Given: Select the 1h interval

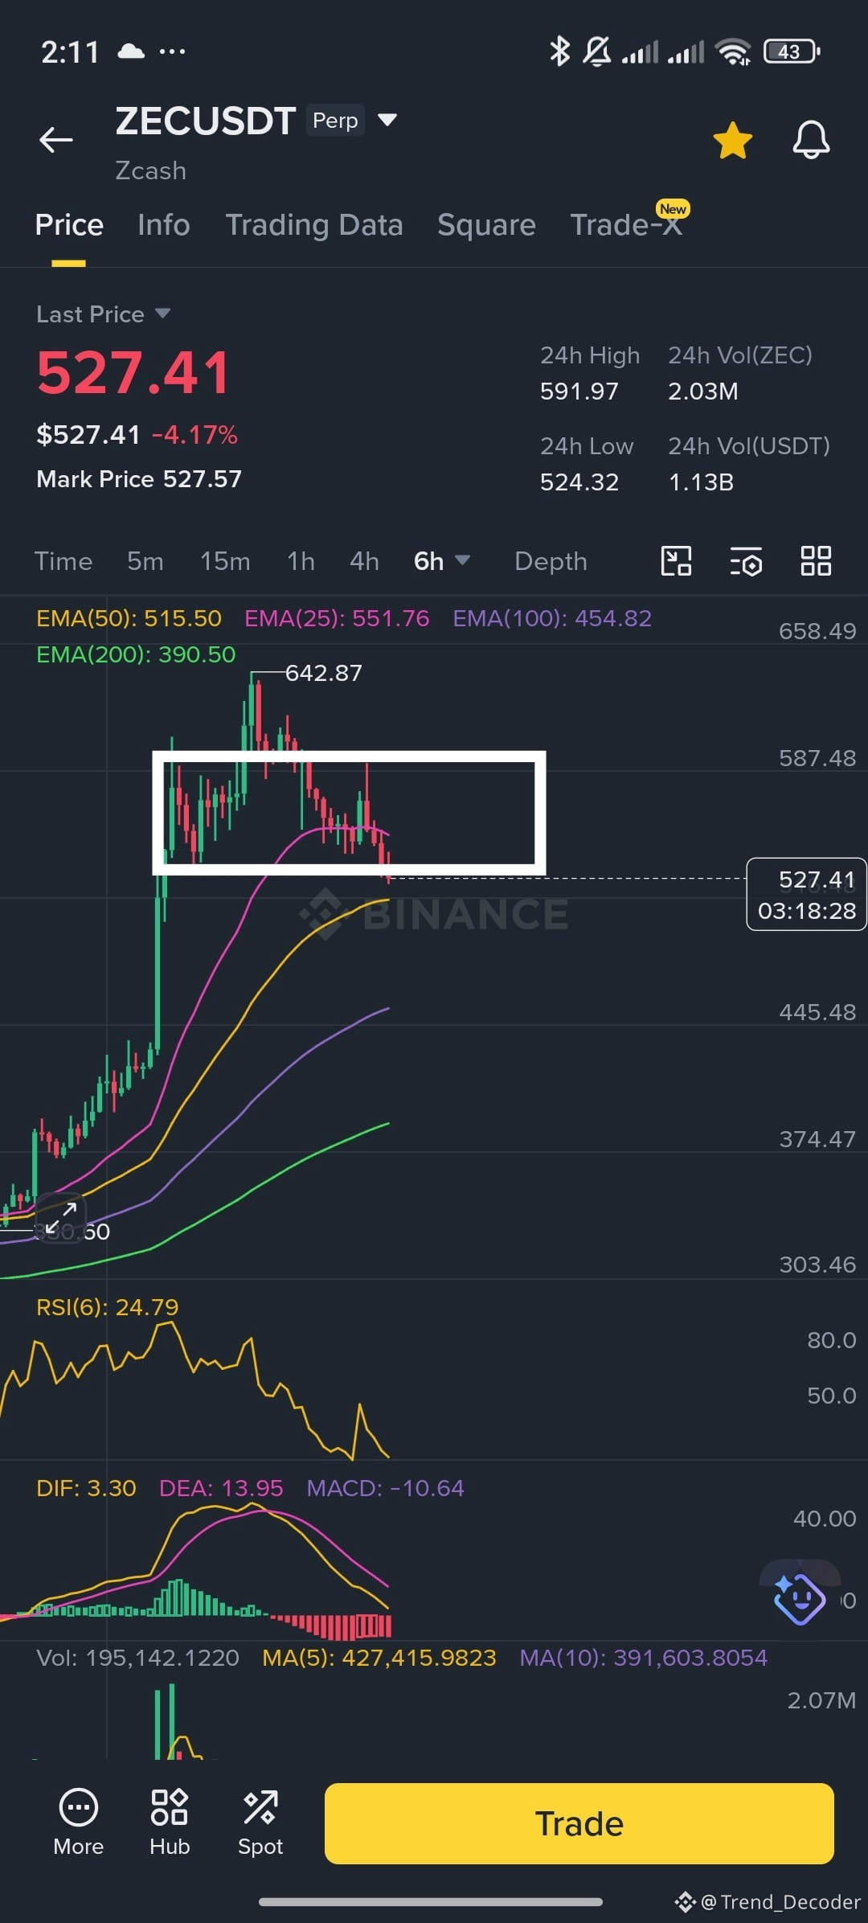Looking at the screenshot, I should point(301,561).
